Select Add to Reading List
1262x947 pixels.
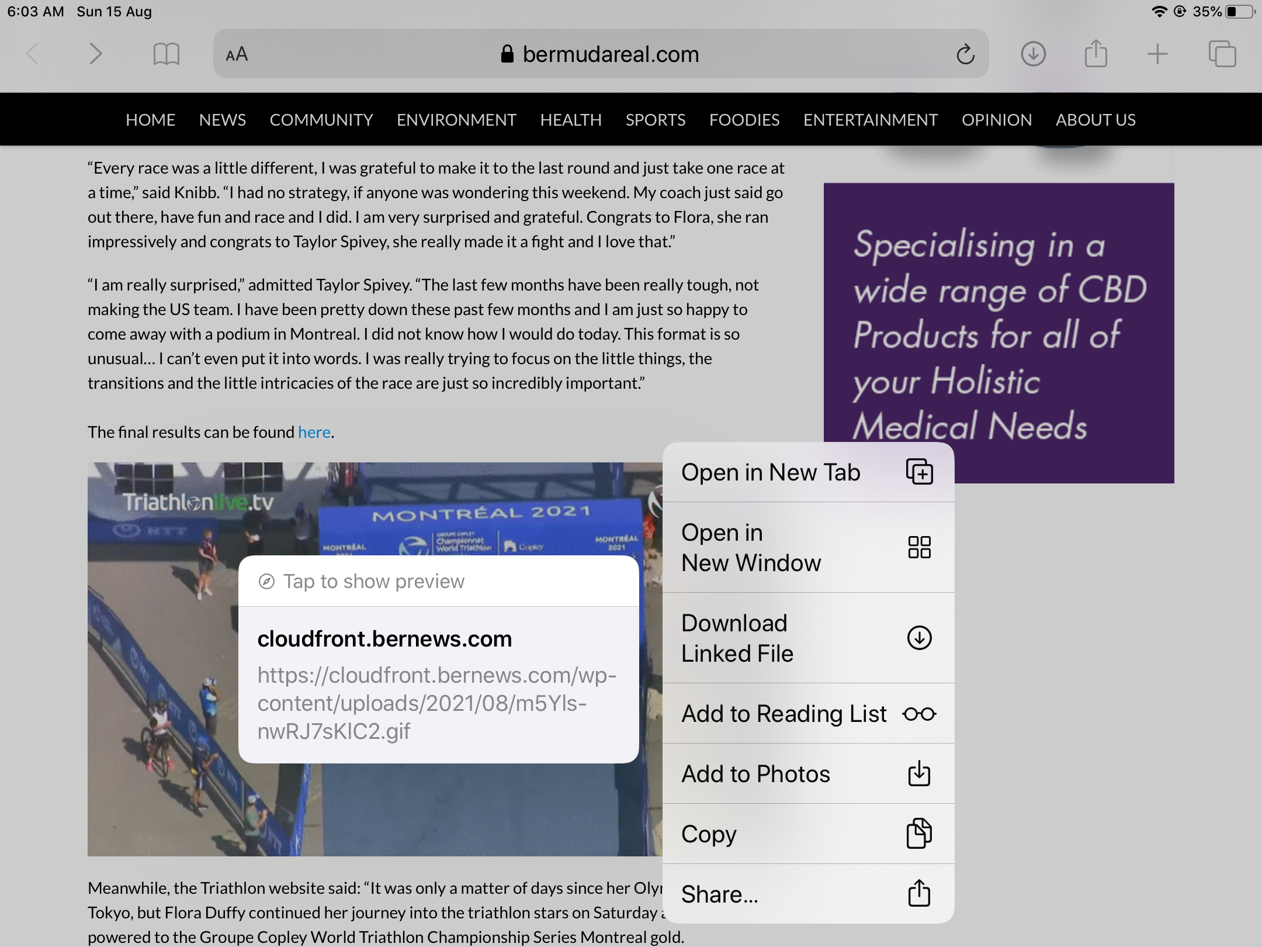point(808,714)
